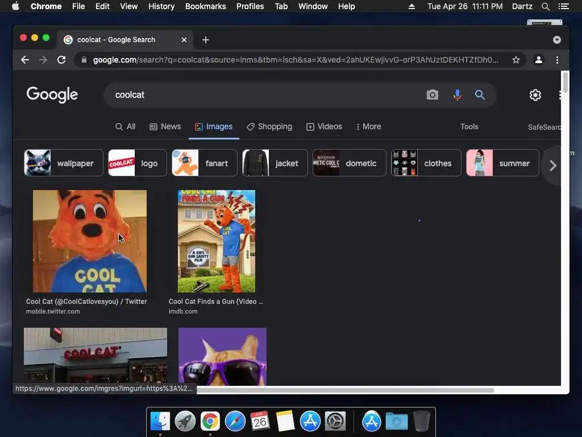Open Downloads folder in the Dock
582x437 pixels.
tap(396, 421)
